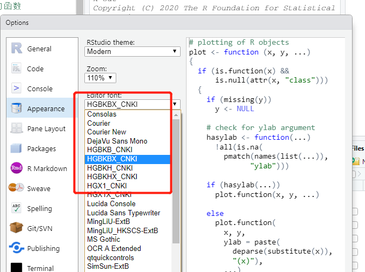The width and height of the screenshot is (365, 272).
Task: Select qtquickcontrols font entry
Action: (129, 257)
